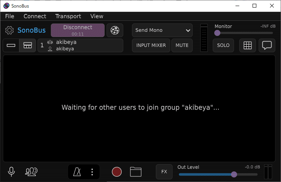This screenshot has height=182, width=281.
Task: Toggle the mute all users icon
Action: tap(31, 172)
